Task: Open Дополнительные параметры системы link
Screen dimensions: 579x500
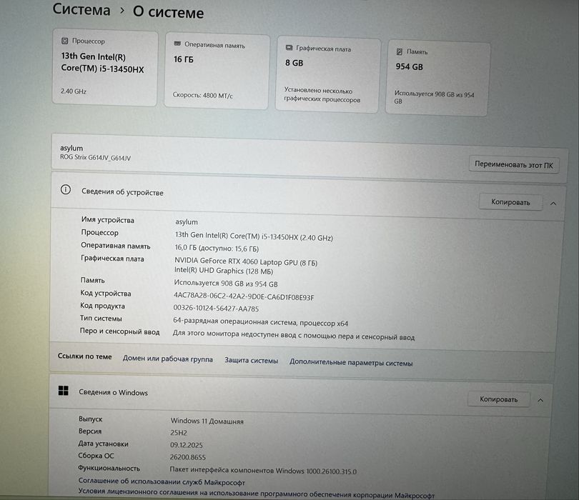Action: pos(351,362)
